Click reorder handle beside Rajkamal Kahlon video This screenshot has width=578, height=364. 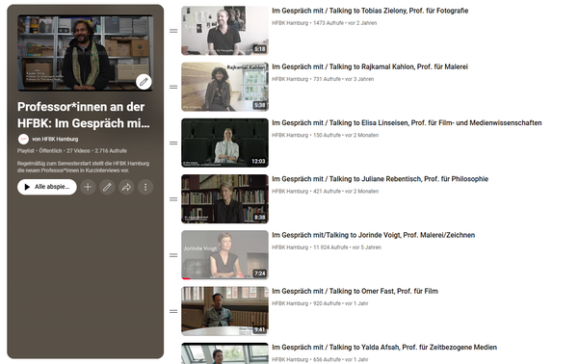[x=173, y=87]
